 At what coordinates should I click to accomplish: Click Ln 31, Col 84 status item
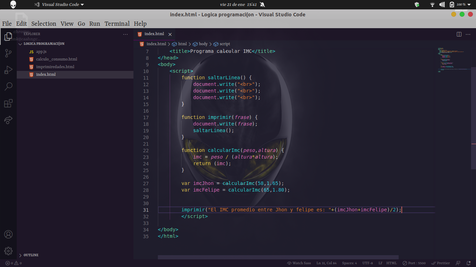click(327, 263)
